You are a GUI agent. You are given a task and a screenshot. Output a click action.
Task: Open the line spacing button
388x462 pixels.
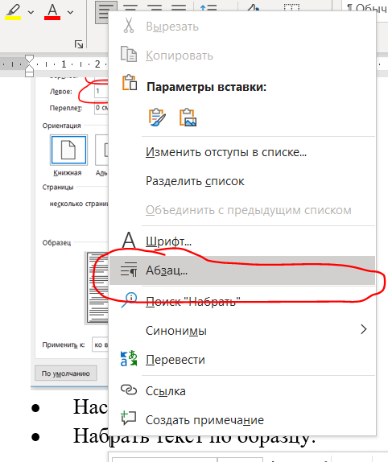208,7
